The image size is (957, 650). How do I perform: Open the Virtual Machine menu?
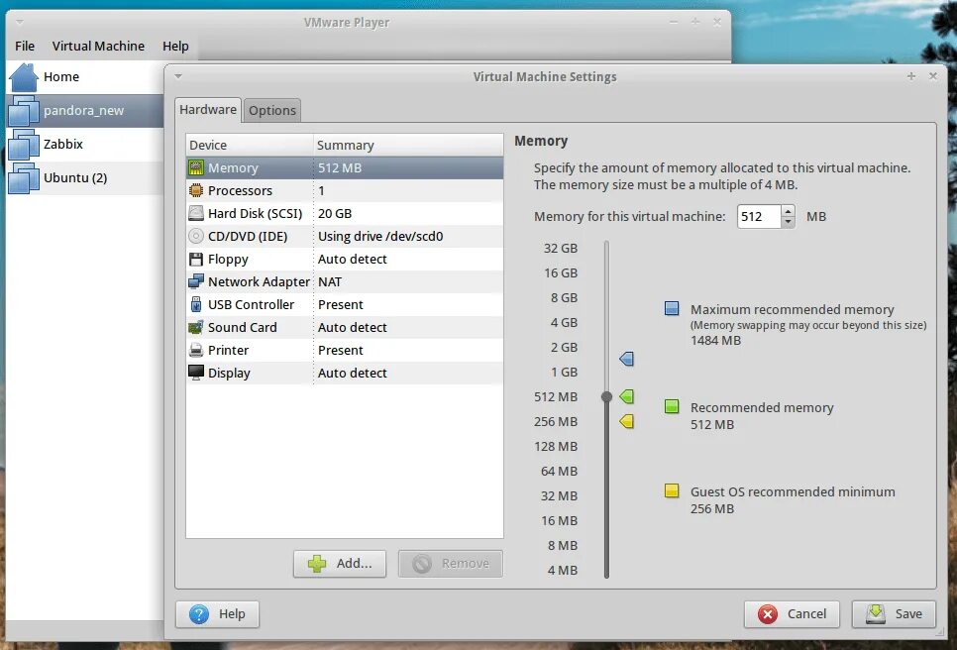pos(98,46)
